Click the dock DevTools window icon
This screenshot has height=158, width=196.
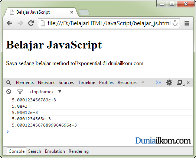pos(180,83)
